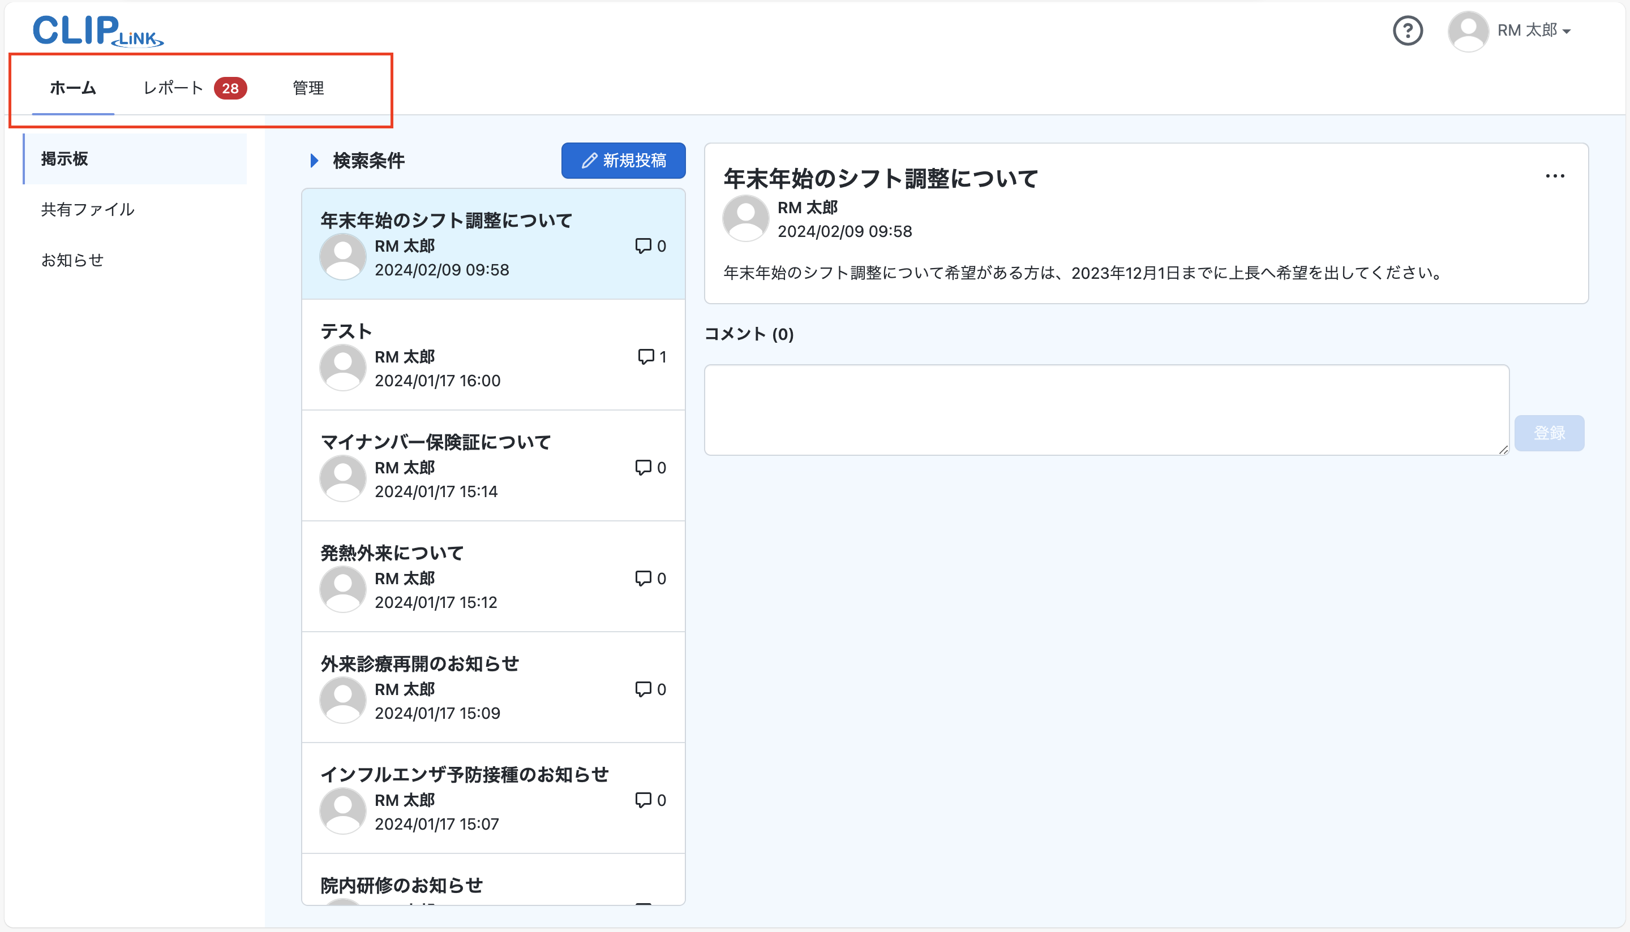Screen dimensions: 1630x932
Task: Open お知らせ in the sidebar
Action: [72, 260]
